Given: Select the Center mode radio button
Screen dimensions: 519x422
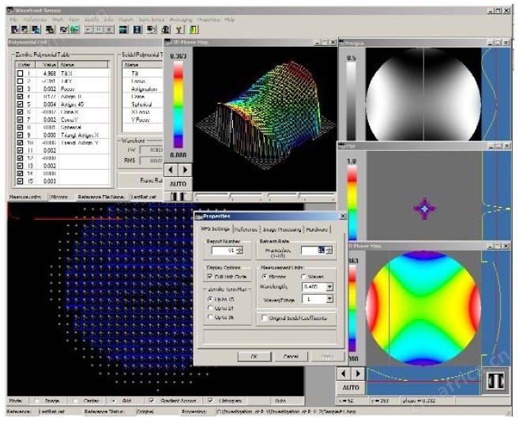Looking at the screenshot, I should tap(76, 401).
